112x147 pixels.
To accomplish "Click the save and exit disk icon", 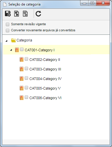I will point(8,14).
